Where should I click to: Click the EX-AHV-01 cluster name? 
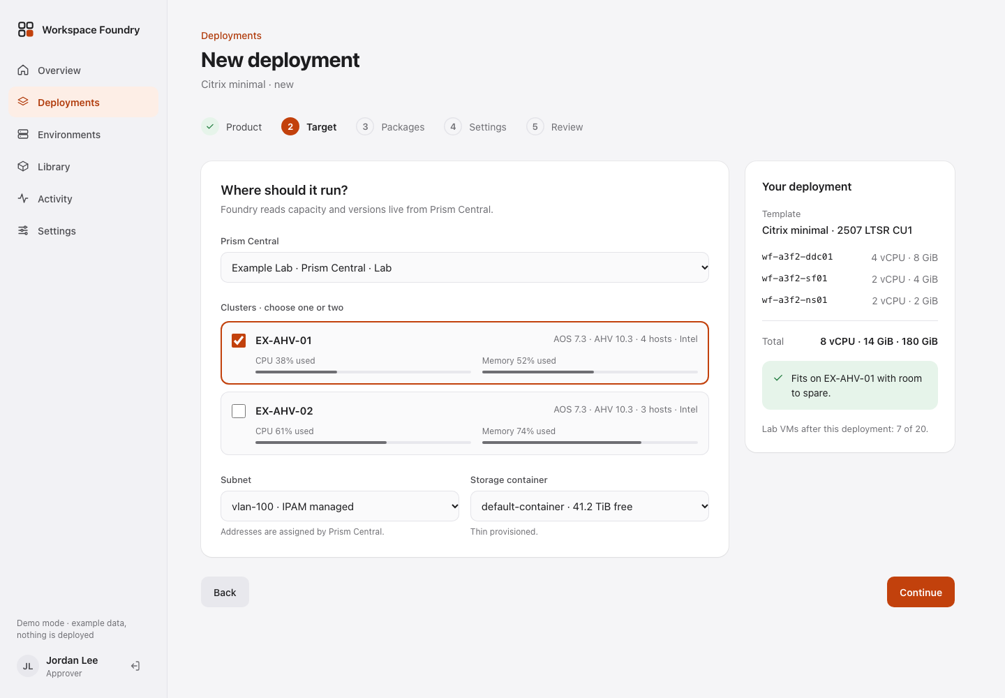283,341
